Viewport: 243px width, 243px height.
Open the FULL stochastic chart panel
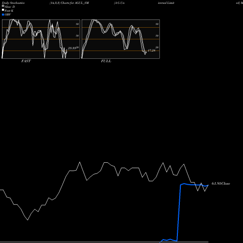[121, 39]
